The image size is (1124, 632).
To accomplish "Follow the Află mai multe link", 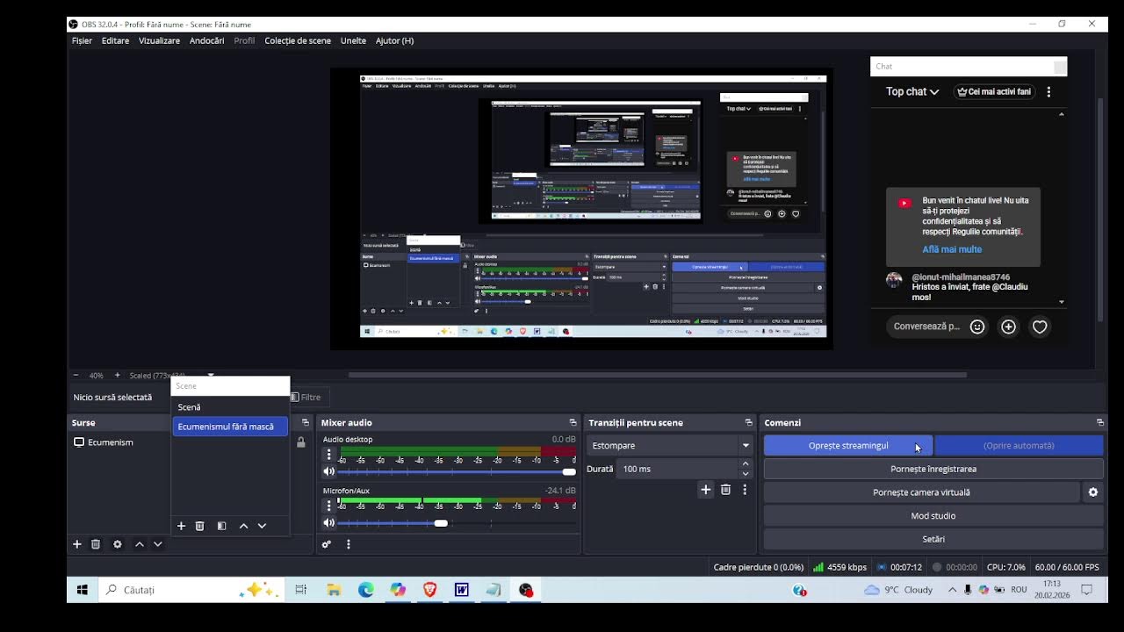I will (952, 249).
